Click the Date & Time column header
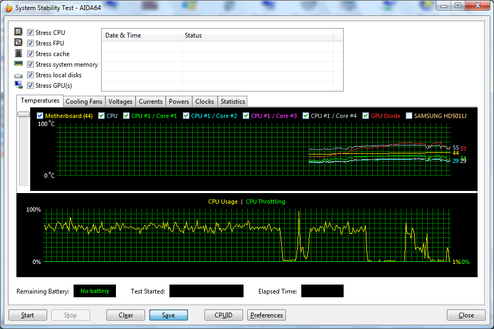 coord(141,35)
